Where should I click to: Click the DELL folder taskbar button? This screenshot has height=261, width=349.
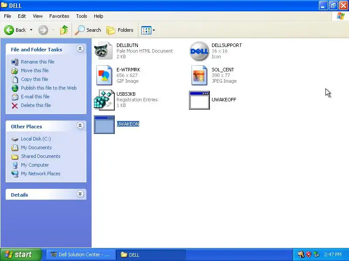click(x=151, y=254)
